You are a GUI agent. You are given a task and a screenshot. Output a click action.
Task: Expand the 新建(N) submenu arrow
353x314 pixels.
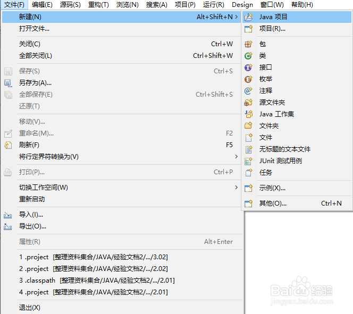(237, 17)
